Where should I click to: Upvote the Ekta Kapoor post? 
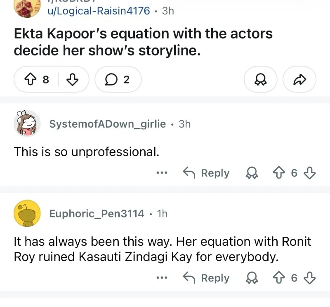coord(31,79)
